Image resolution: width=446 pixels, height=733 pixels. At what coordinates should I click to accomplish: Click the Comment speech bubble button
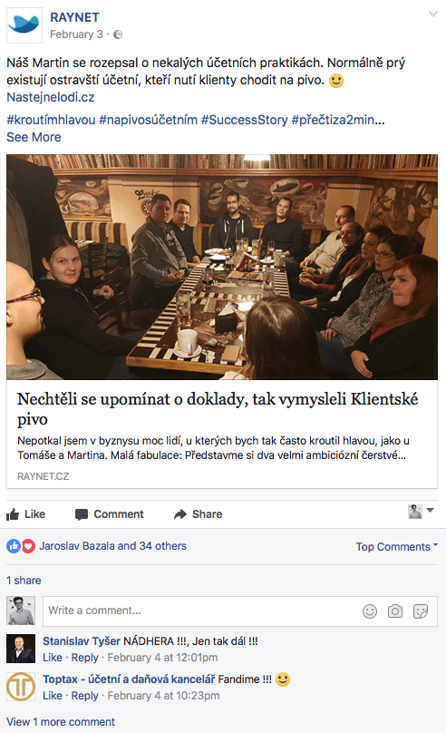click(110, 514)
